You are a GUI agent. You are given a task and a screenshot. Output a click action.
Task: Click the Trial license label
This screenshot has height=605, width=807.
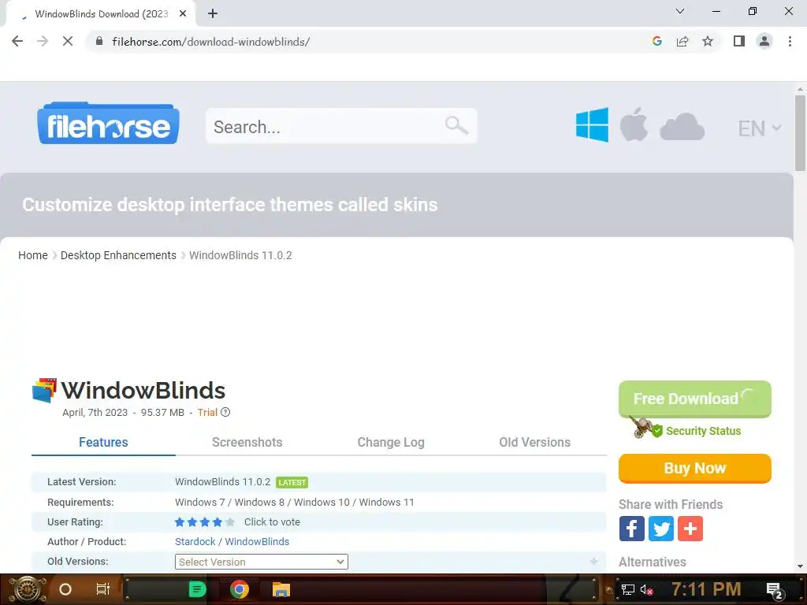207,412
